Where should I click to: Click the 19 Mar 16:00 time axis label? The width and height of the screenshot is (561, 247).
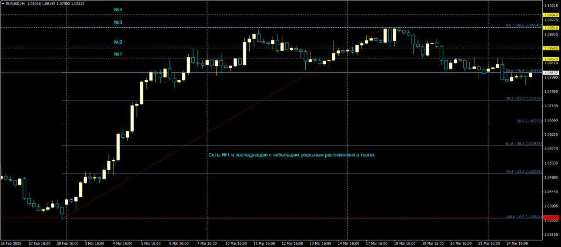click(x=432, y=244)
